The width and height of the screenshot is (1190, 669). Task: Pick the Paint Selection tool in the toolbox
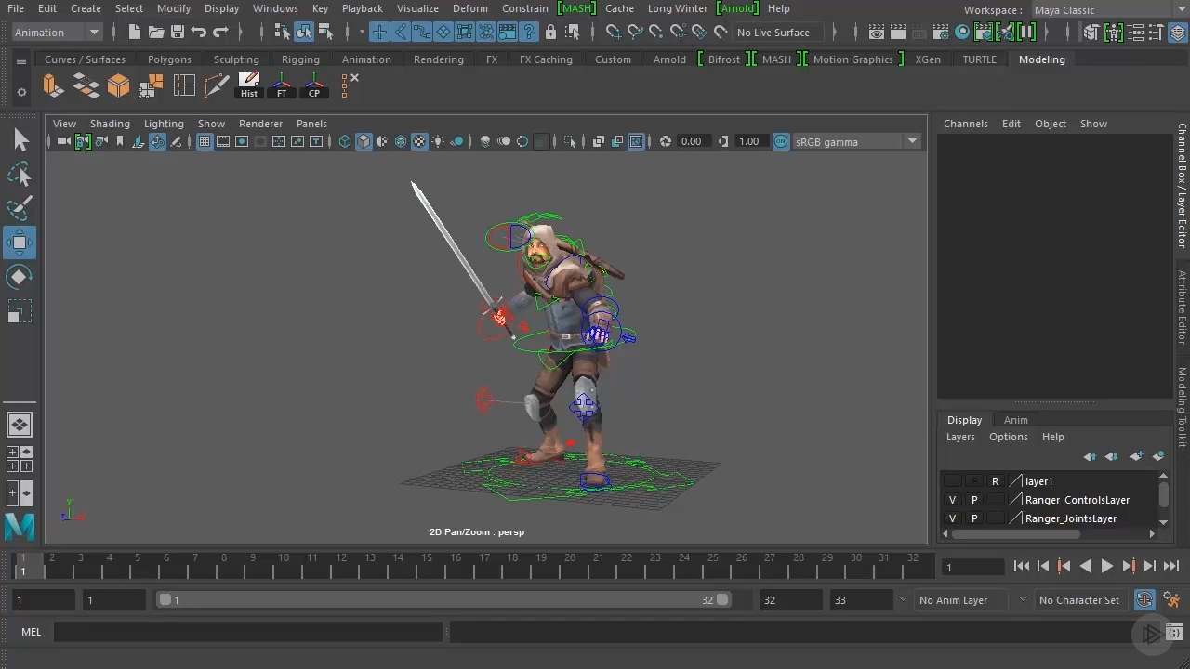coord(20,208)
